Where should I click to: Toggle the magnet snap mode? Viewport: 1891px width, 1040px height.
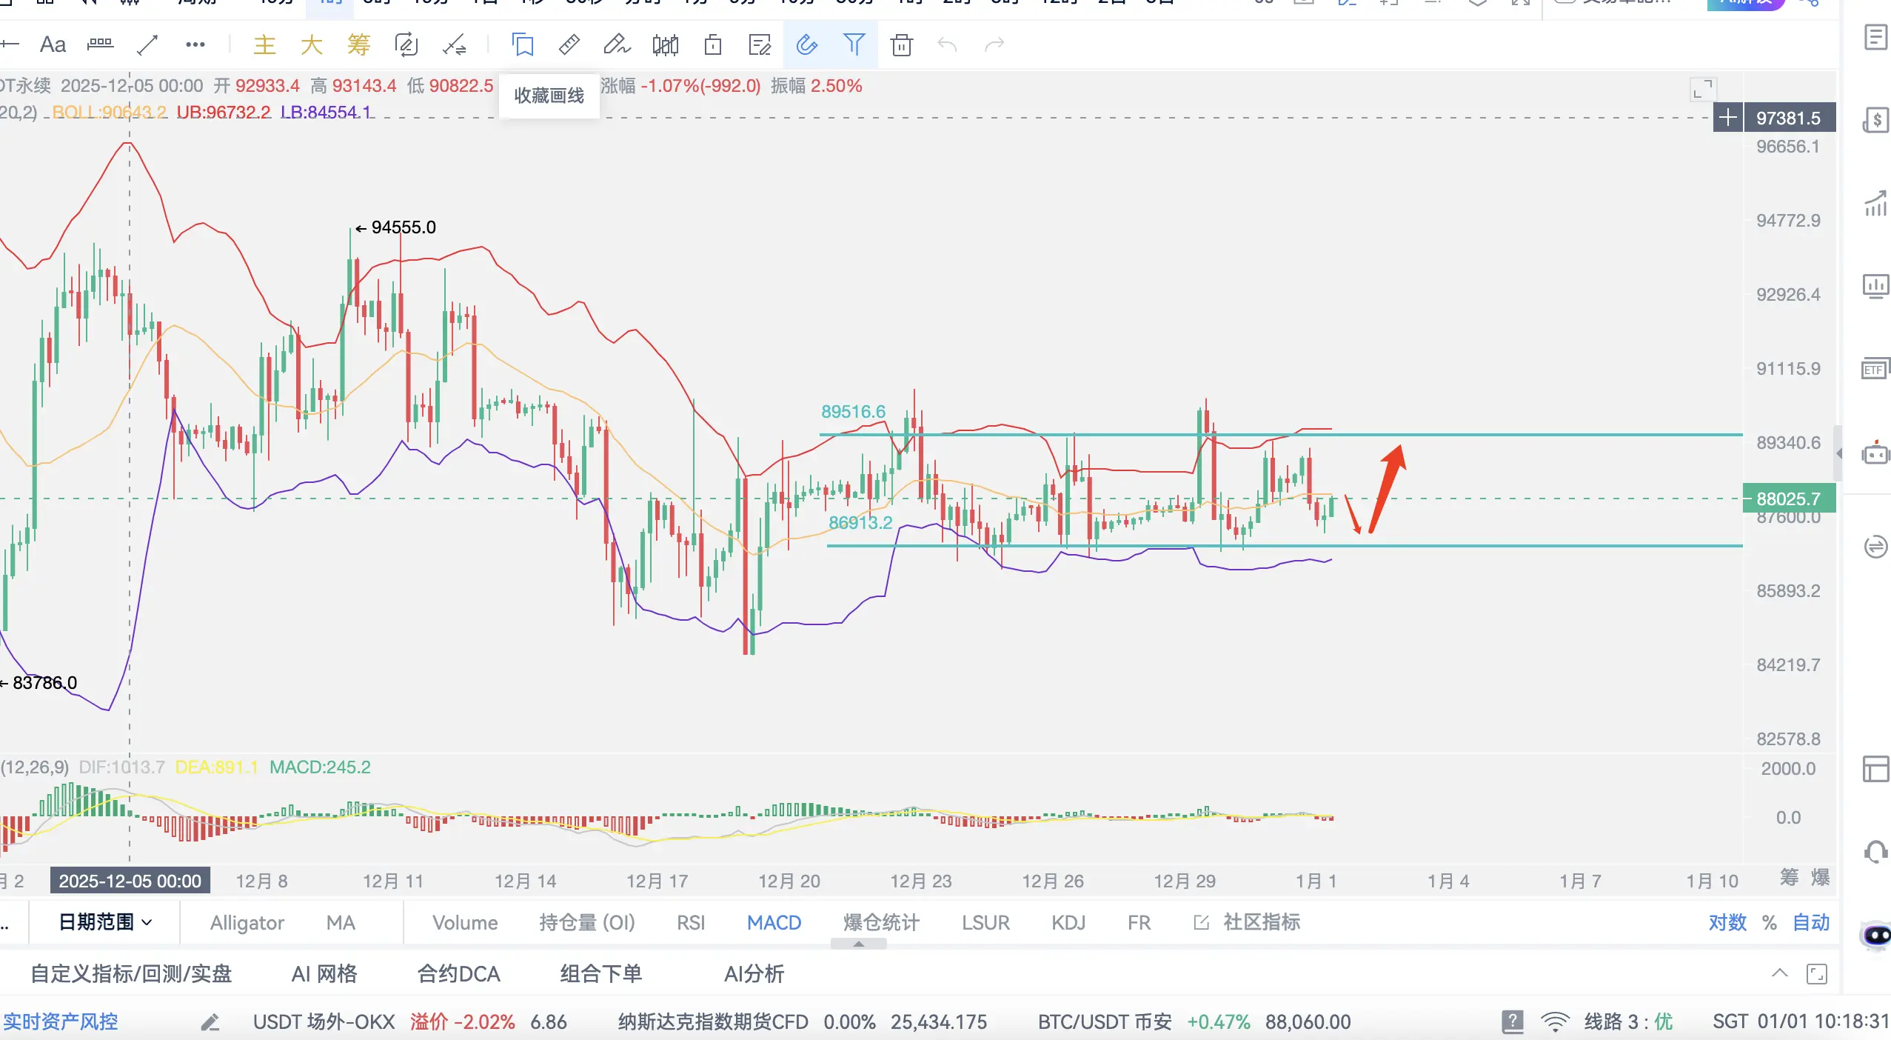point(806,45)
